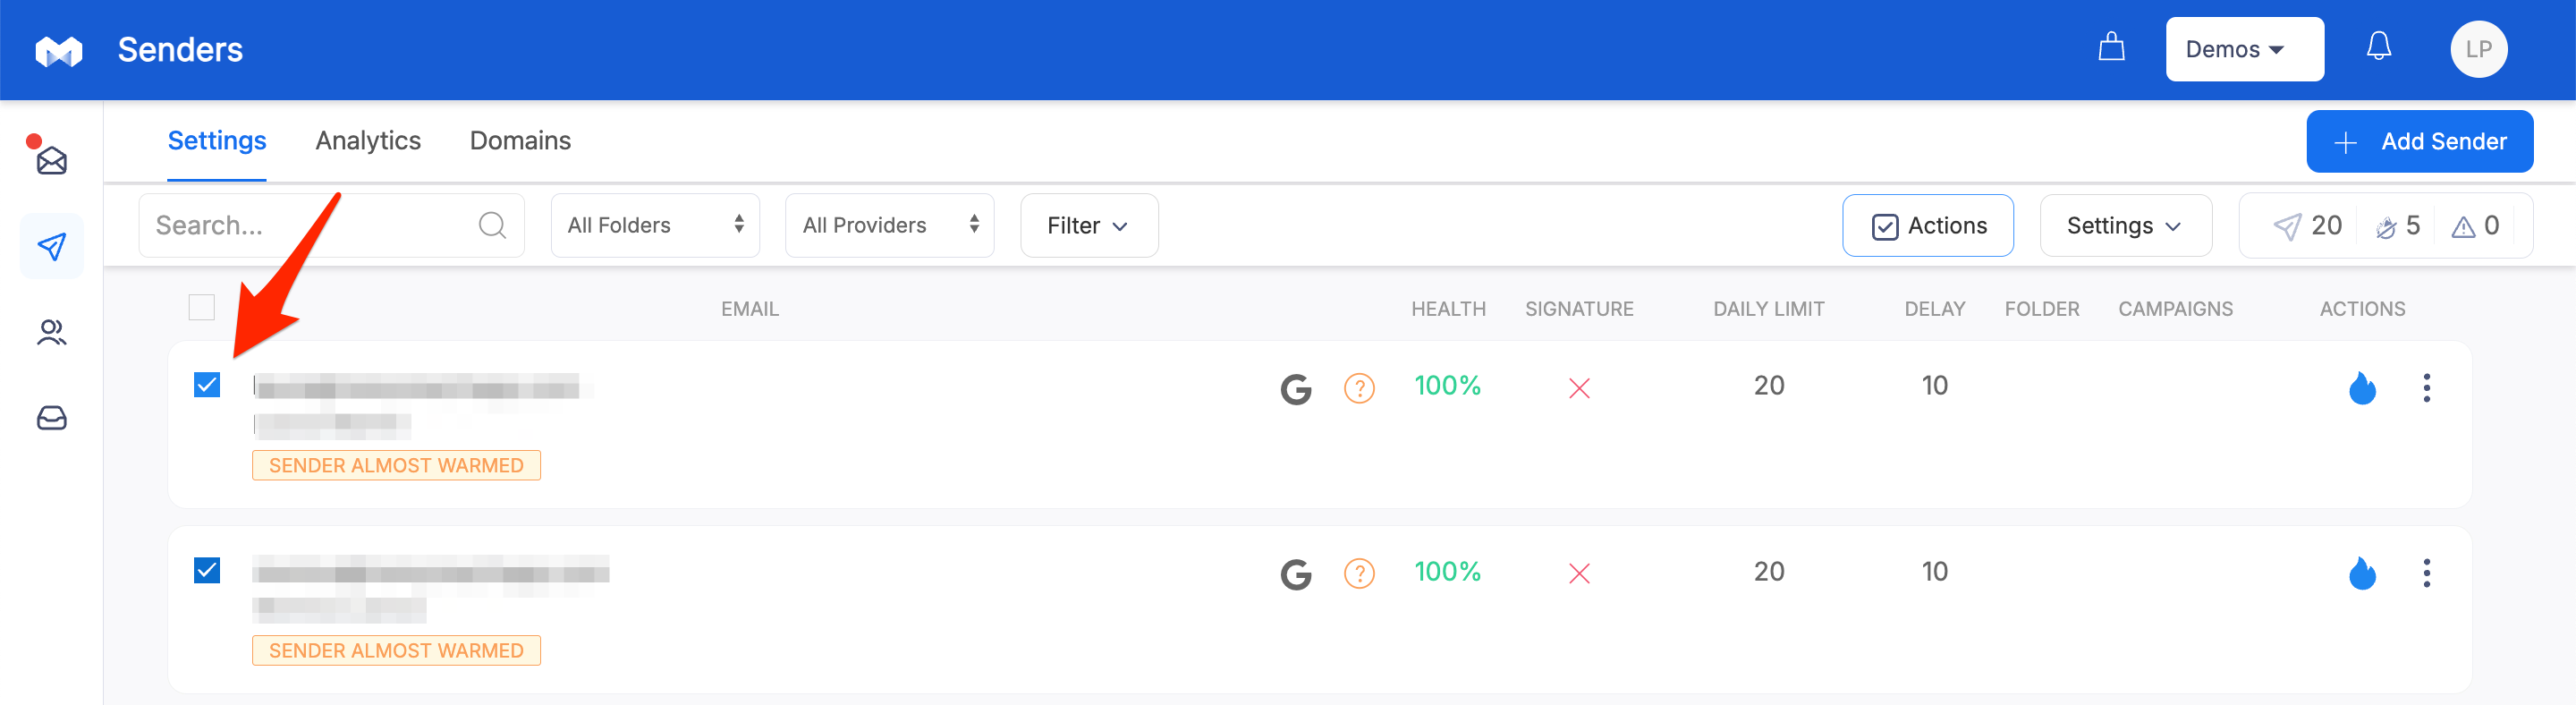Toggle the select-all header checkbox
The image size is (2576, 705).
pos(202,308)
